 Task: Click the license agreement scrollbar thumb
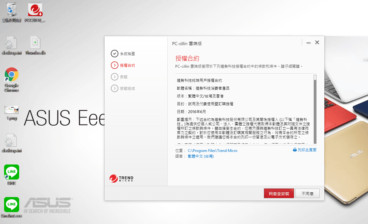[315, 77]
